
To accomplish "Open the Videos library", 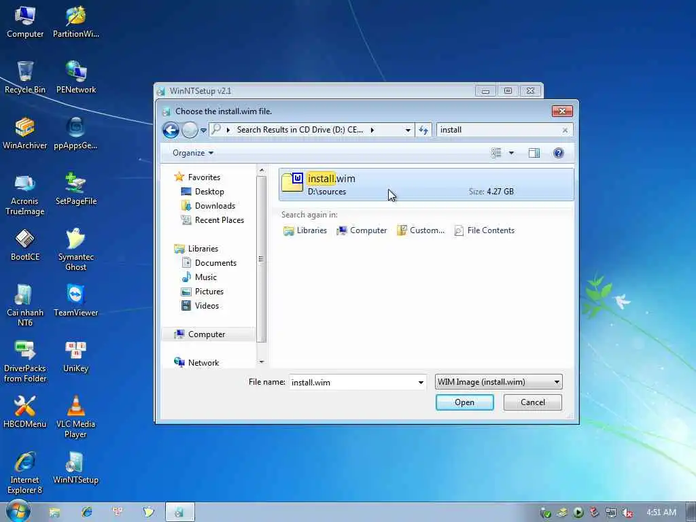I will click(207, 306).
